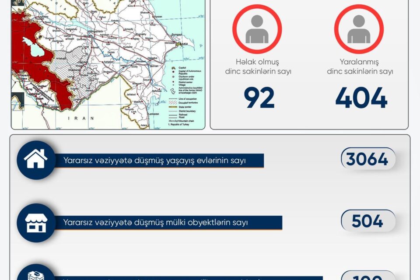Click the number 92 for killed civilians
Viewport: 420px width, 280px height.
[x=259, y=98]
